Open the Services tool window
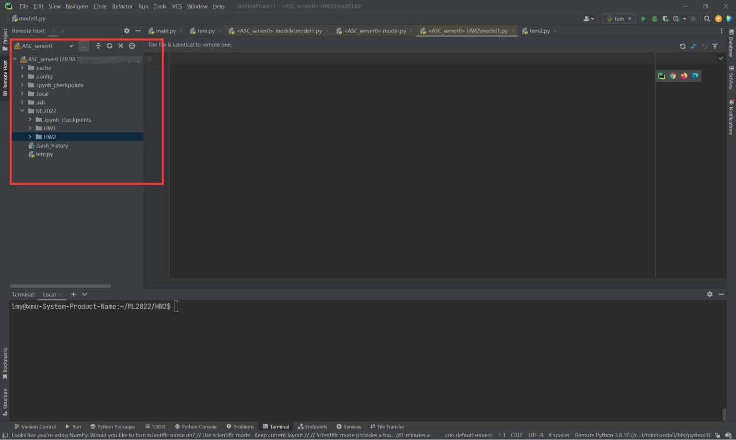Screen dimensions: 736x440 349,427
